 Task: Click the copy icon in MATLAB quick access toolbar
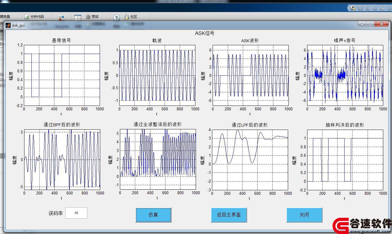(x=375, y=8)
